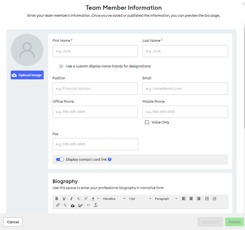
Task: Insert a hyperlink with the chain icon
Action: (x=58, y=205)
